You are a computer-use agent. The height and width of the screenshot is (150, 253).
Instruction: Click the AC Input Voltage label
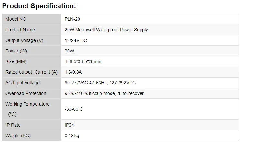pyautogui.click(x=23, y=83)
